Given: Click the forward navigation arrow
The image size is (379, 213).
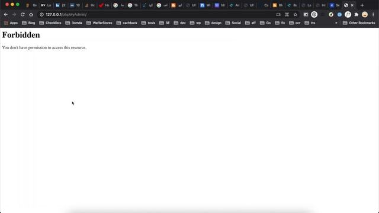Looking at the screenshot, I should coord(14,14).
